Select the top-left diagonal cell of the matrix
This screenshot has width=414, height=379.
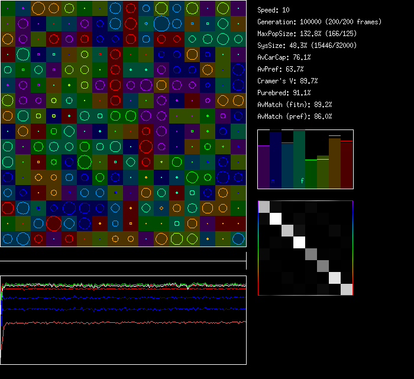point(264,207)
